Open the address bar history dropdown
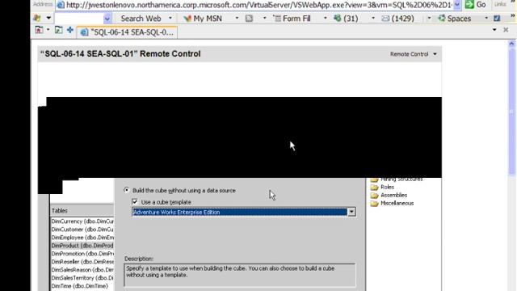This screenshot has height=291, width=517. pos(457,5)
